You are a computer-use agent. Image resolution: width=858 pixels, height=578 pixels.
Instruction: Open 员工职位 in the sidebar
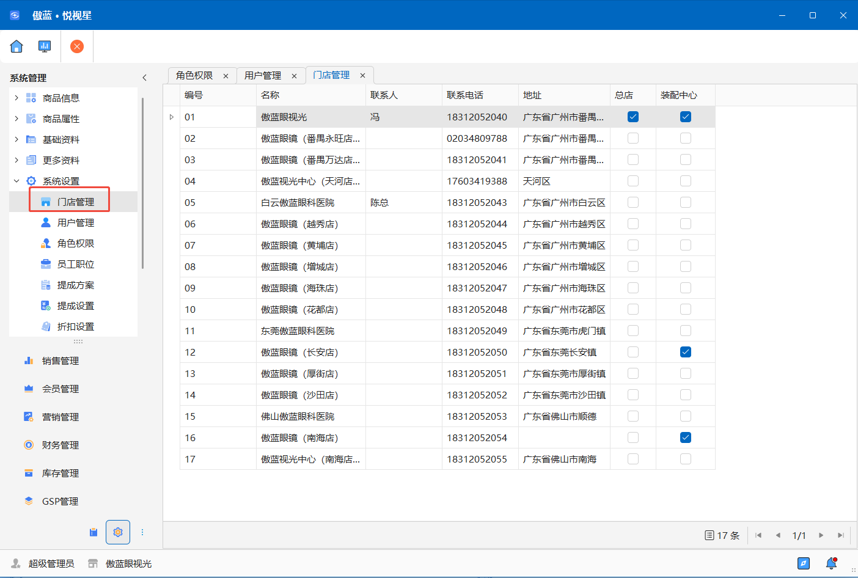(76, 264)
